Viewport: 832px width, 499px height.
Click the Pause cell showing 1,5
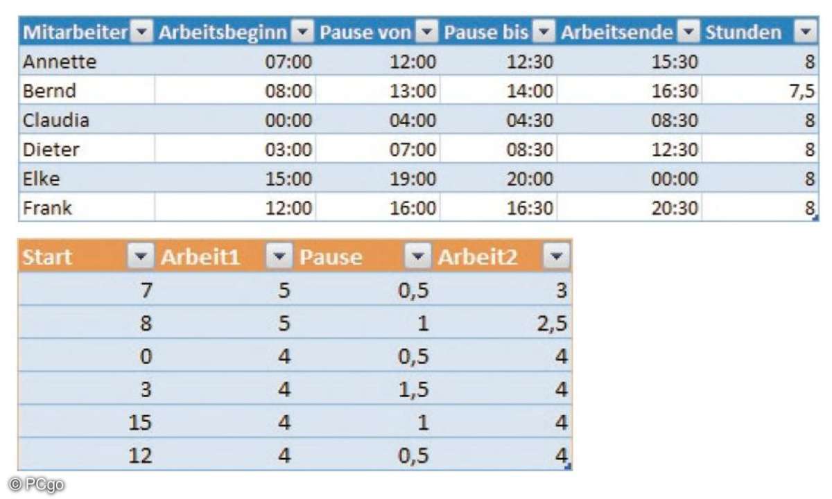point(364,389)
